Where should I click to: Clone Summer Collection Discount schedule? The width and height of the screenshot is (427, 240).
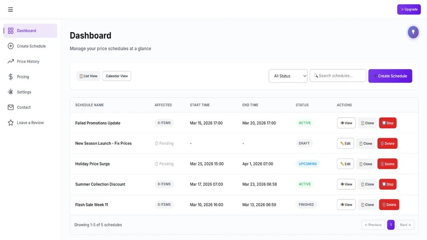coord(367,184)
